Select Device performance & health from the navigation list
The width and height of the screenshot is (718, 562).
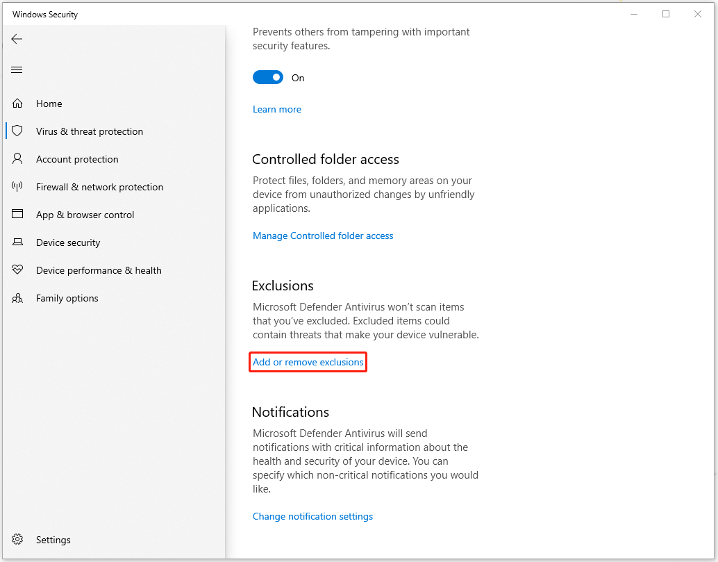[99, 270]
